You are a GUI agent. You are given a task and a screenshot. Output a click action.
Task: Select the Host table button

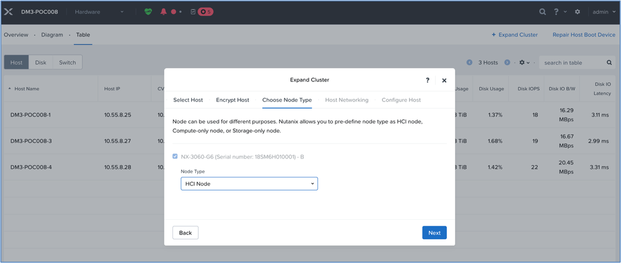pyautogui.click(x=16, y=62)
